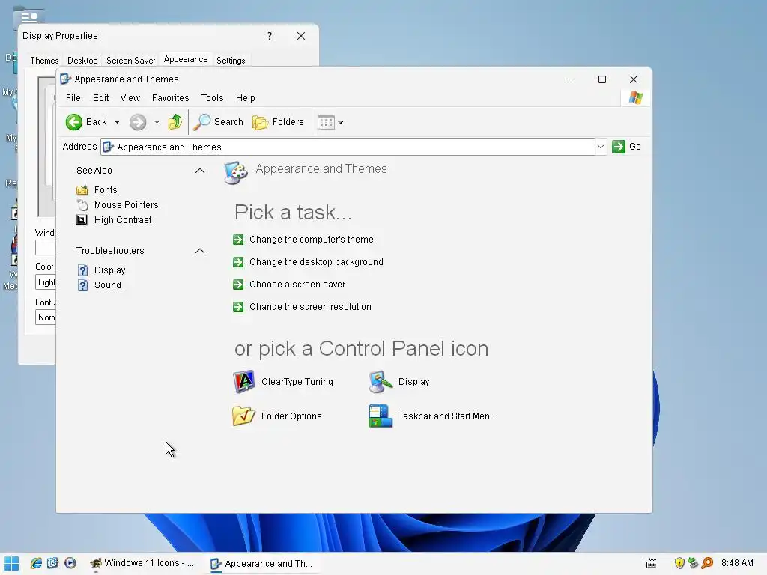The width and height of the screenshot is (767, 575).
Task: Open the Help menu
Action: point(246,98)
